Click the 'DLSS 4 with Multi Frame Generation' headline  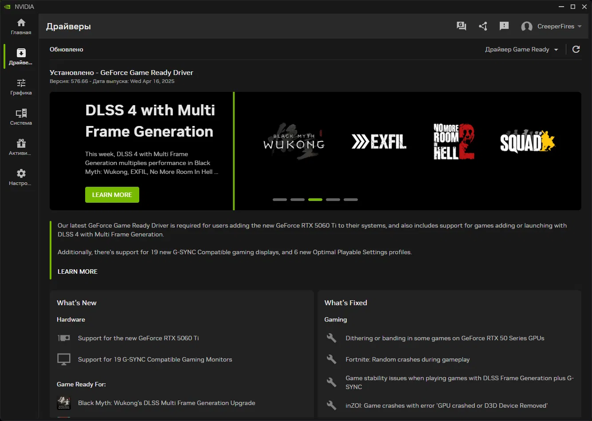pyautogui.click(x=150, y=121)
